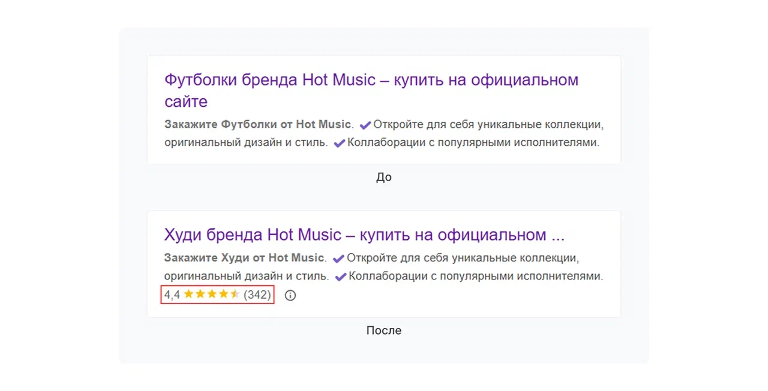Viewport: 768px width, 391px height.
Task: Click the (342) review count
Action: [257, 295]
